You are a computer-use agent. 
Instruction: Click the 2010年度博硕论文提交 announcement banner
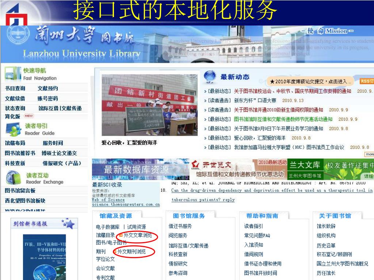click(310, 81)
